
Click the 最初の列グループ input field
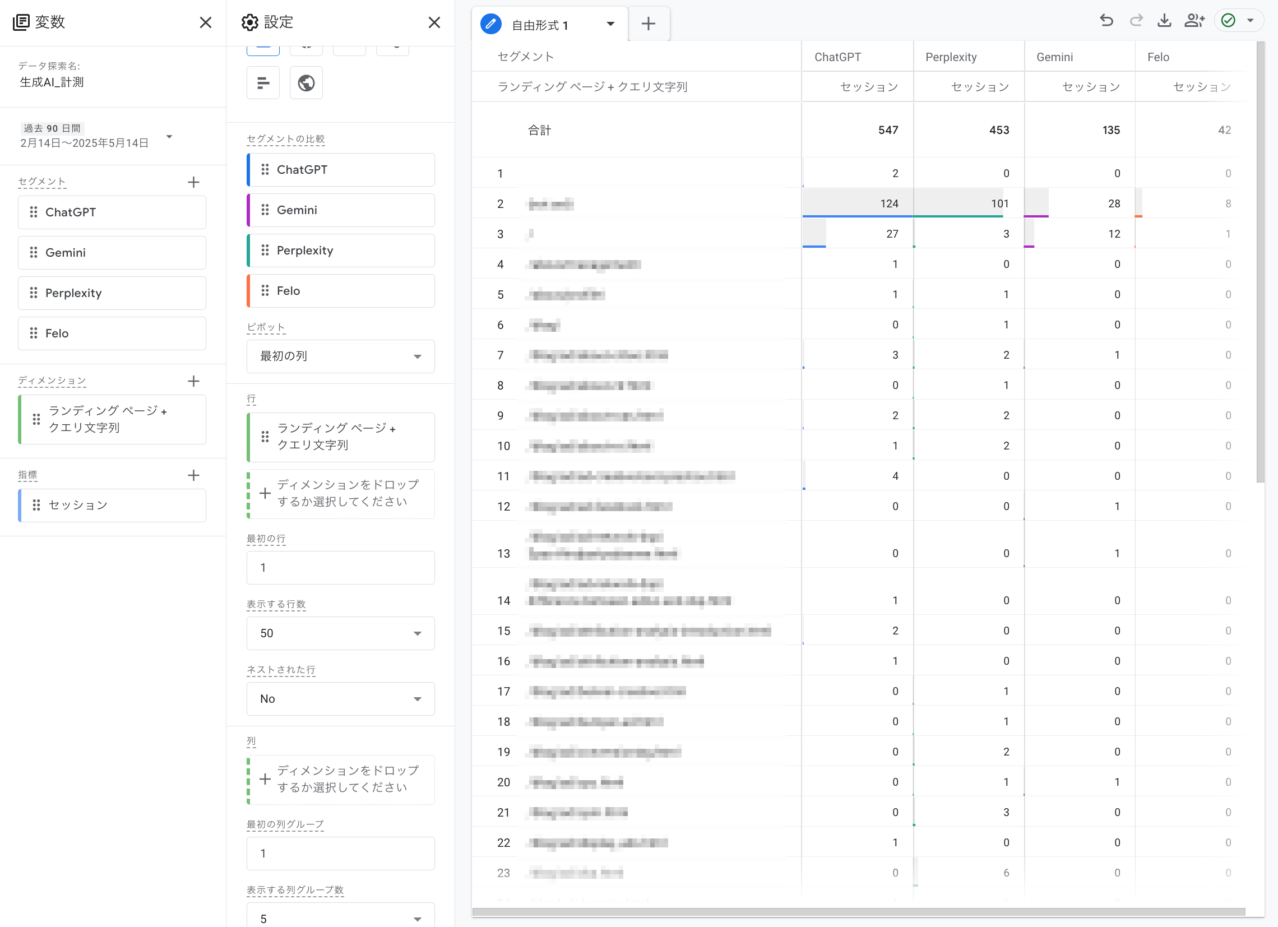[x=340, y=853]
